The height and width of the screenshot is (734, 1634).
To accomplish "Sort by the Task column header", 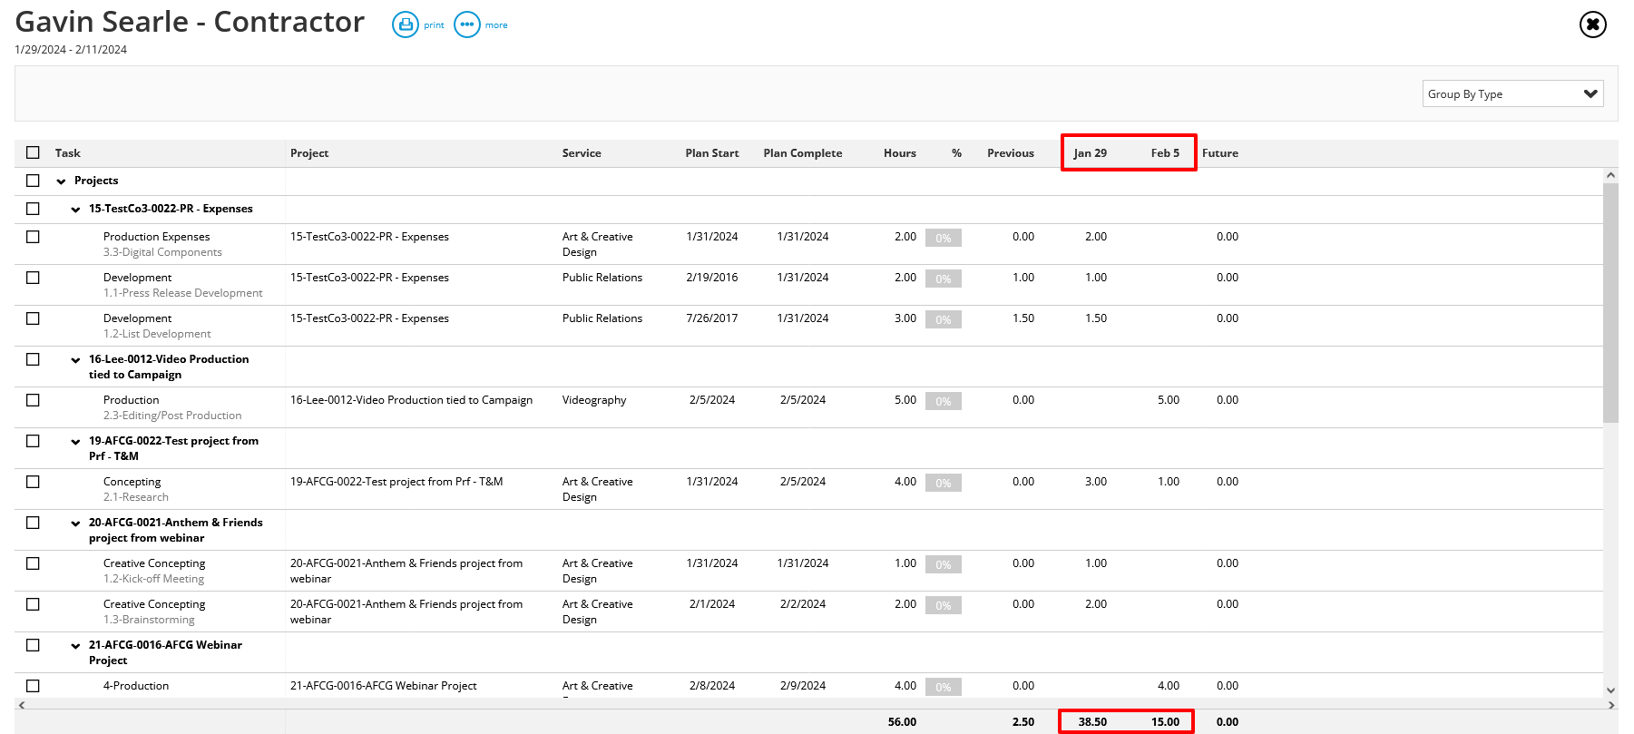I will pyautogui.click(x=68, y=153).
